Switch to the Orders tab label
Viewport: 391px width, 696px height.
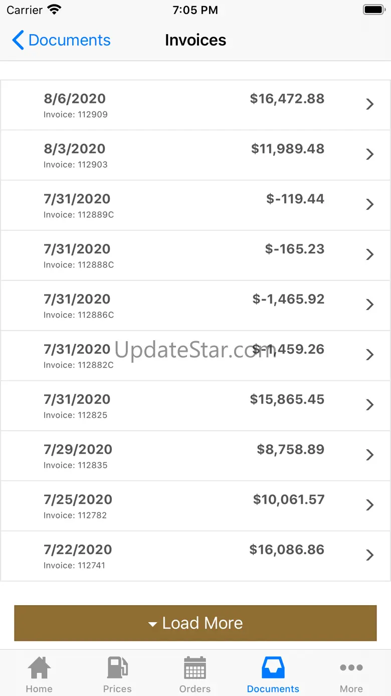(195, 688)
